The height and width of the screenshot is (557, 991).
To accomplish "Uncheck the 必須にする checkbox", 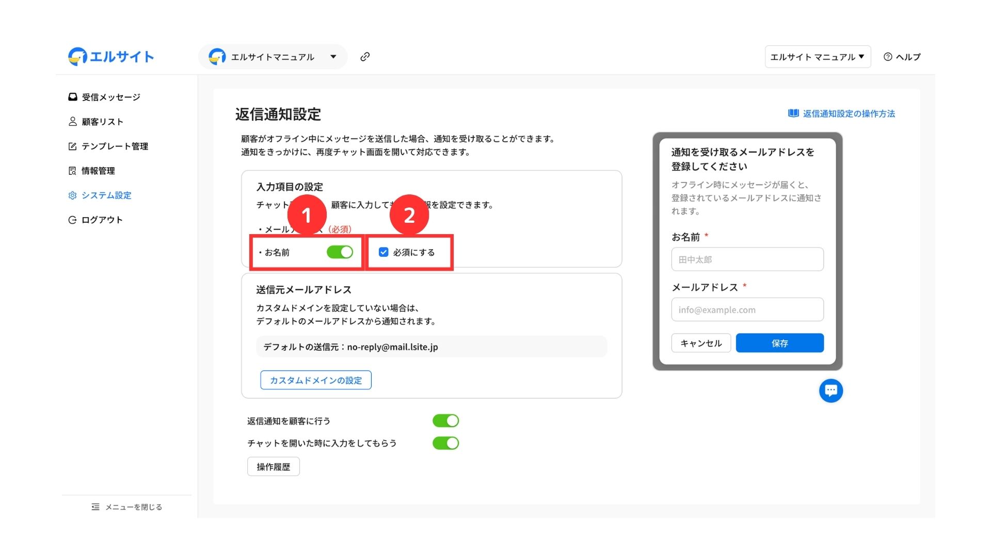I will click(383, 252).
